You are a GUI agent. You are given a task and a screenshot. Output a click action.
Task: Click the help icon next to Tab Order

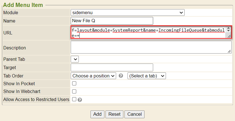coord(121,75)
